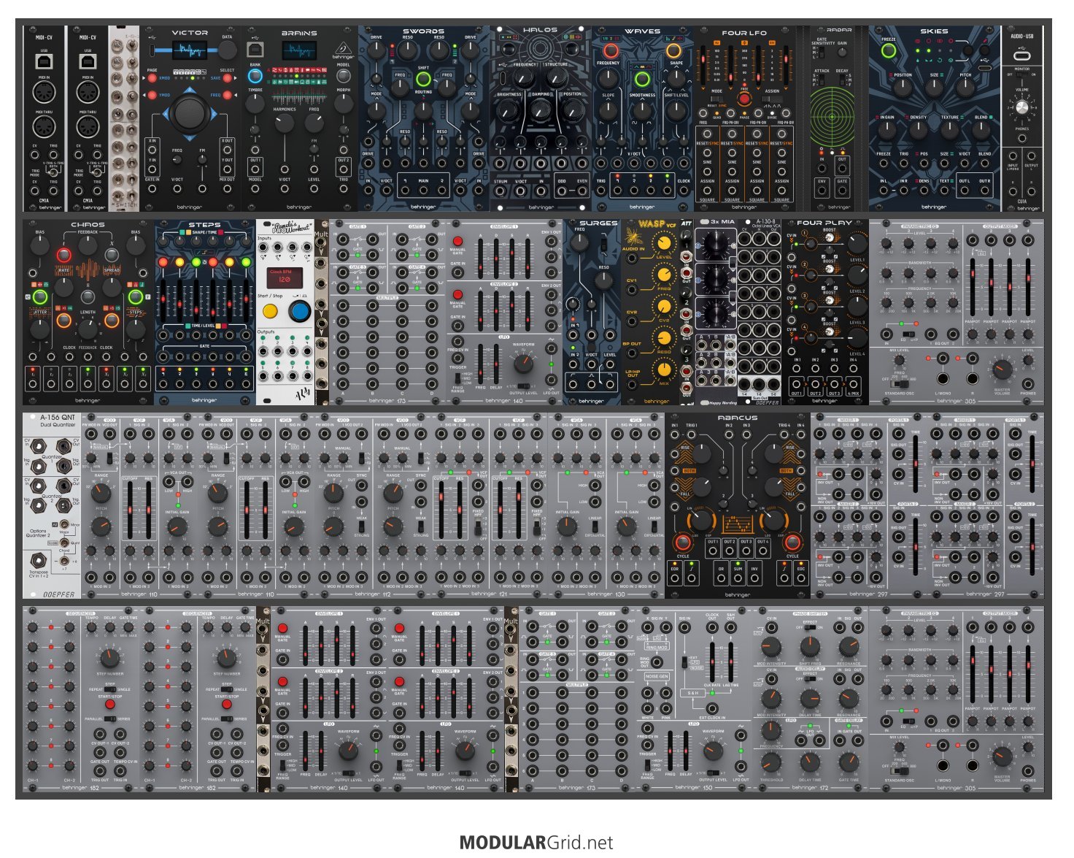Click the DENSITY knob on Skies

point(919,130)
